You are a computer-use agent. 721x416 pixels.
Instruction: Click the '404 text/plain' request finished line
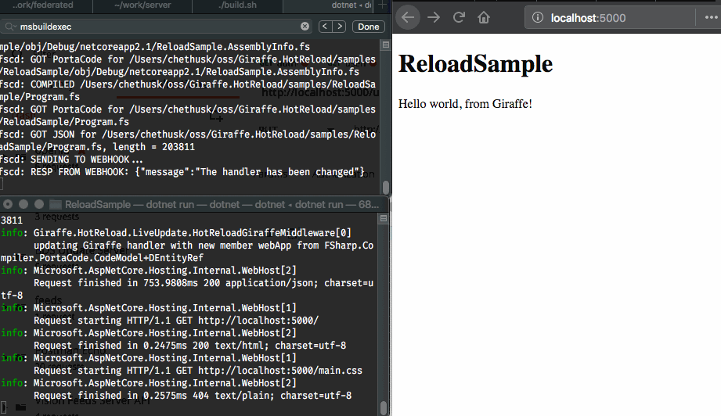coord(193,396)
